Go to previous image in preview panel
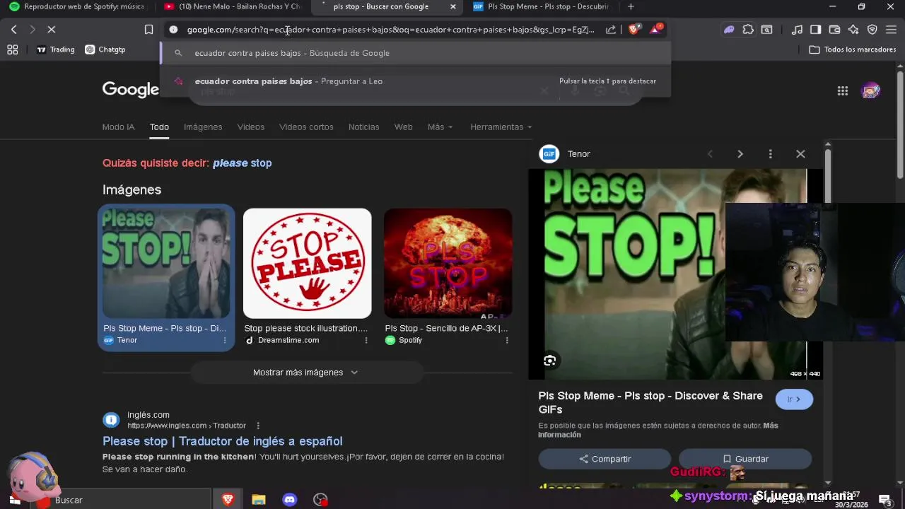The height and width of the screenshot is (509, 905). pyautogui.click(x=710, y=154)
